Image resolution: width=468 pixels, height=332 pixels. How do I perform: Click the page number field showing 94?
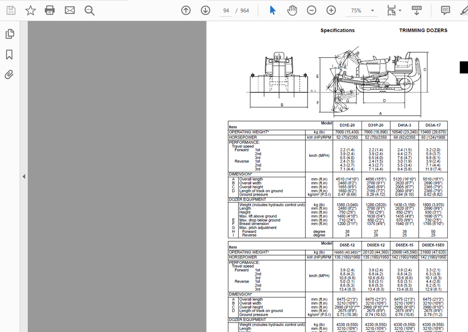[x=226, y=10]
